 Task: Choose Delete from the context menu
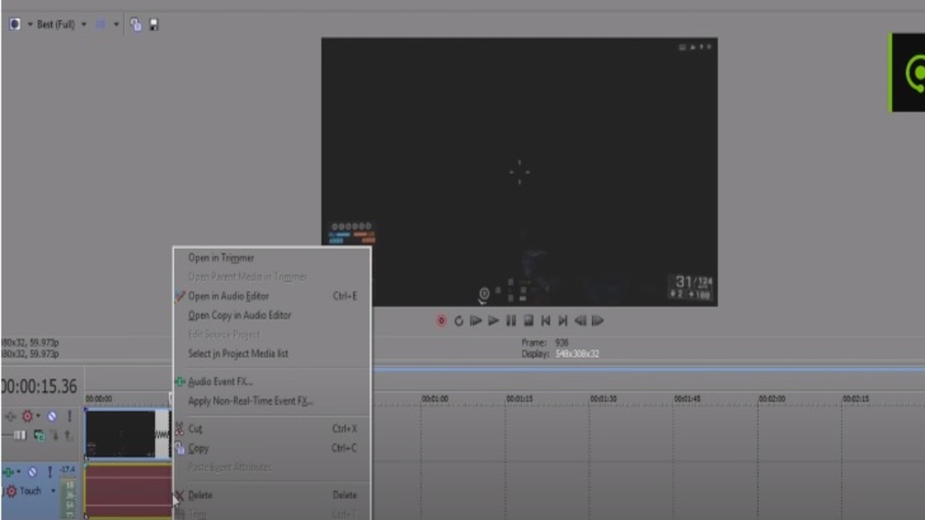[272, 495]
